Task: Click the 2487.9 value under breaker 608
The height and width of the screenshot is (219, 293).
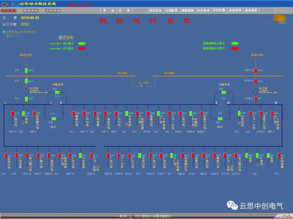Action: [69, 174]
